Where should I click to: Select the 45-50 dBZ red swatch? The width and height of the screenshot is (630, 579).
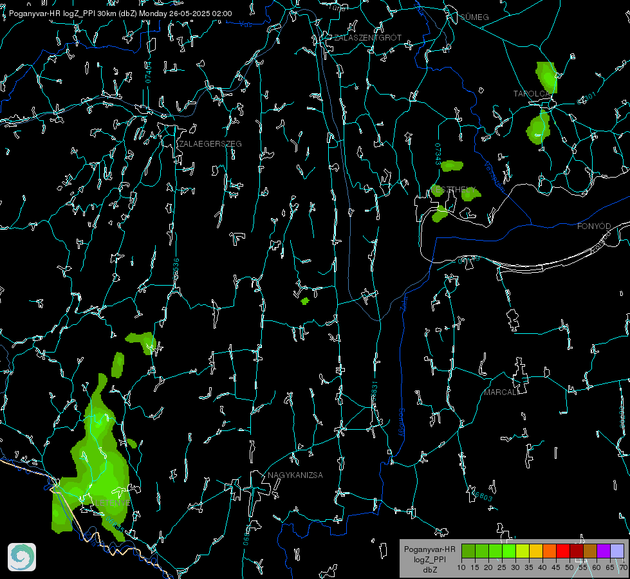[563, 551]
